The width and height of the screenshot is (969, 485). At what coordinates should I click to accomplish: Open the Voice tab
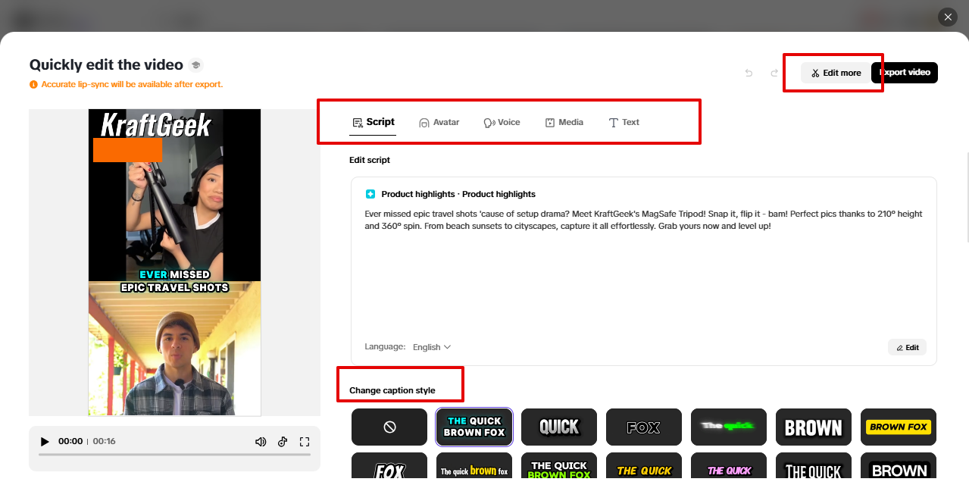pyautogui.click(x=502, y=122)
